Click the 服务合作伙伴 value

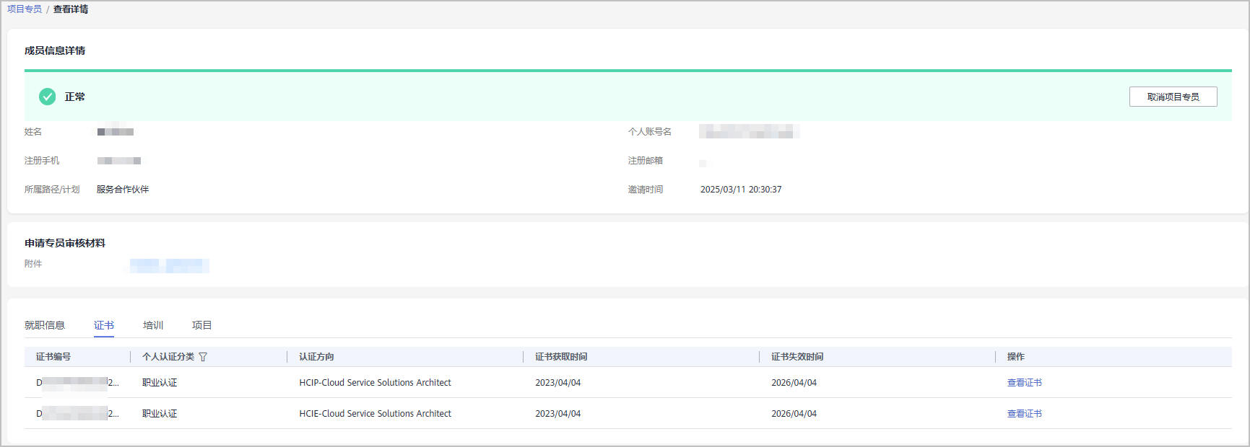(x=123, y=190)
